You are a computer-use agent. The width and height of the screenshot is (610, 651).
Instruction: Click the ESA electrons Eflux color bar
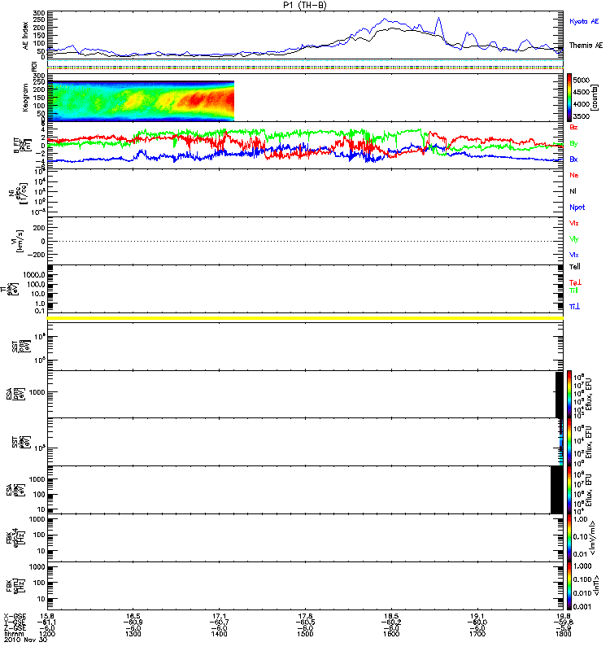click(569, 490)
